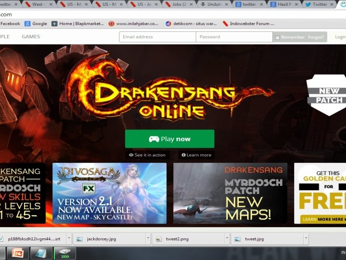
Task: Open the Indowebster Forum bookmark
Action: pos(248,24)
